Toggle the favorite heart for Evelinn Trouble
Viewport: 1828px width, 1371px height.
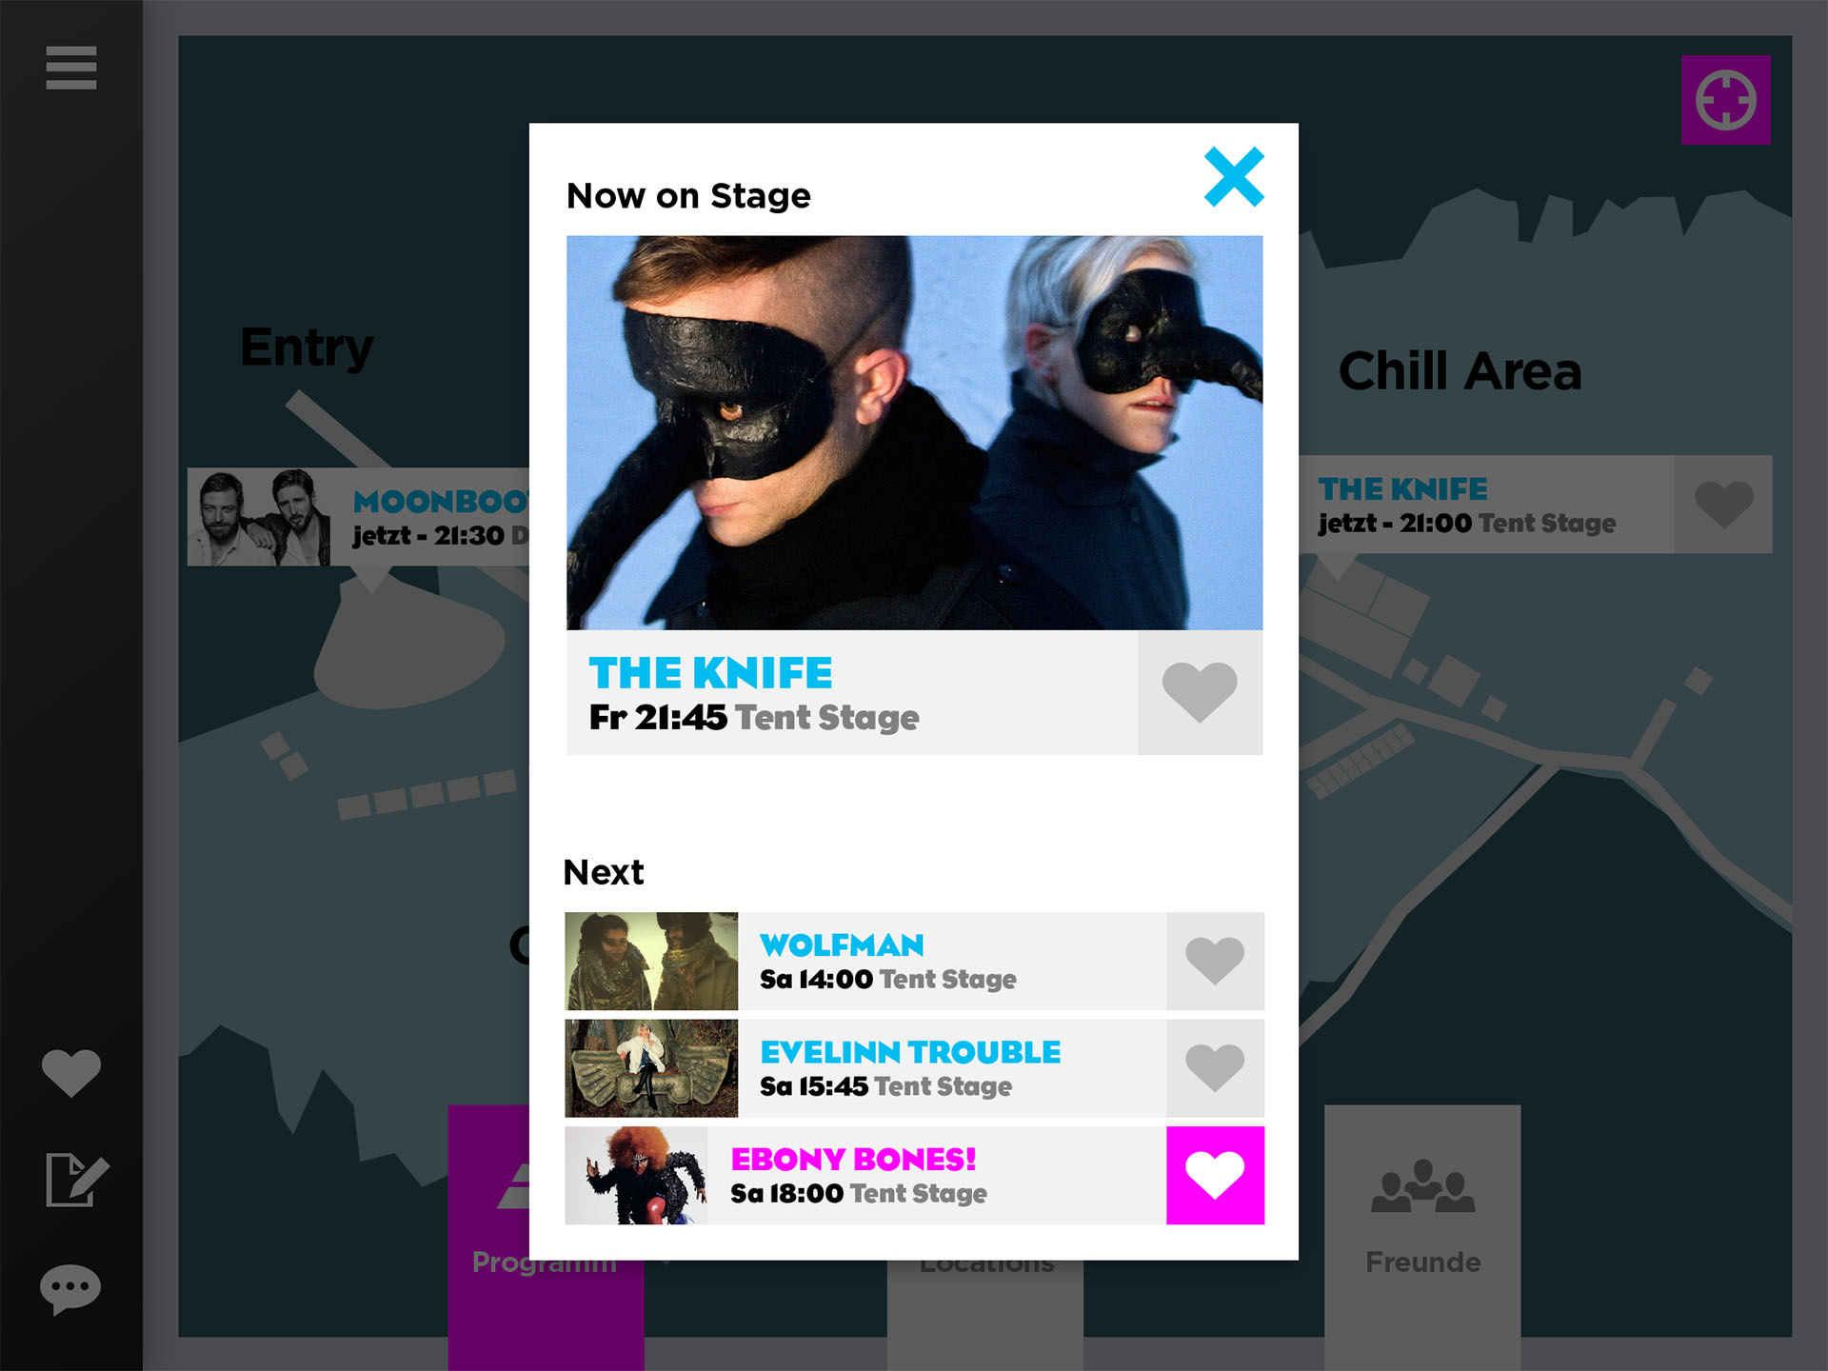coord(1215,1068)
